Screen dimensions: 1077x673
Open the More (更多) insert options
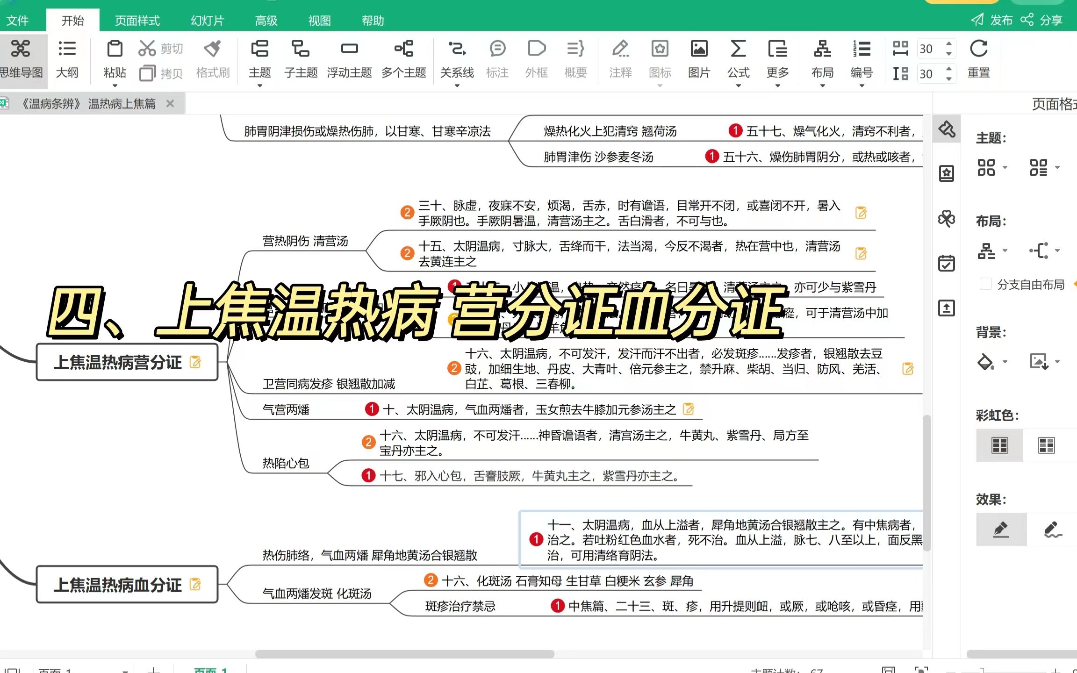click(777, 59)
